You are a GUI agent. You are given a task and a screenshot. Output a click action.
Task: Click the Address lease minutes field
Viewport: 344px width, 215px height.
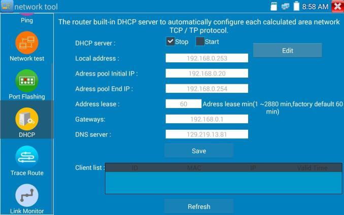[183, 103]
